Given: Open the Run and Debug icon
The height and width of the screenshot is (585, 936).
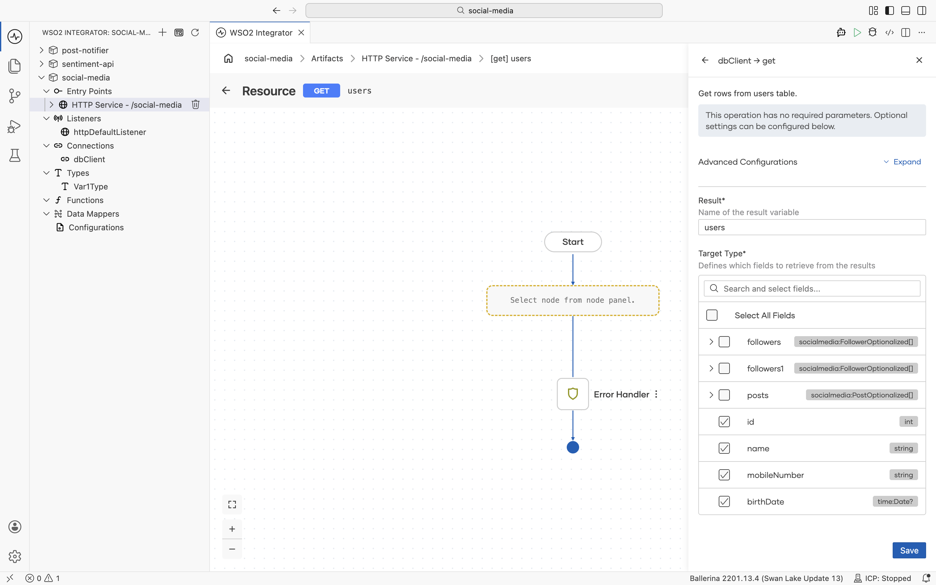Looking at the screenshot, I should click(x=15, y=126).
